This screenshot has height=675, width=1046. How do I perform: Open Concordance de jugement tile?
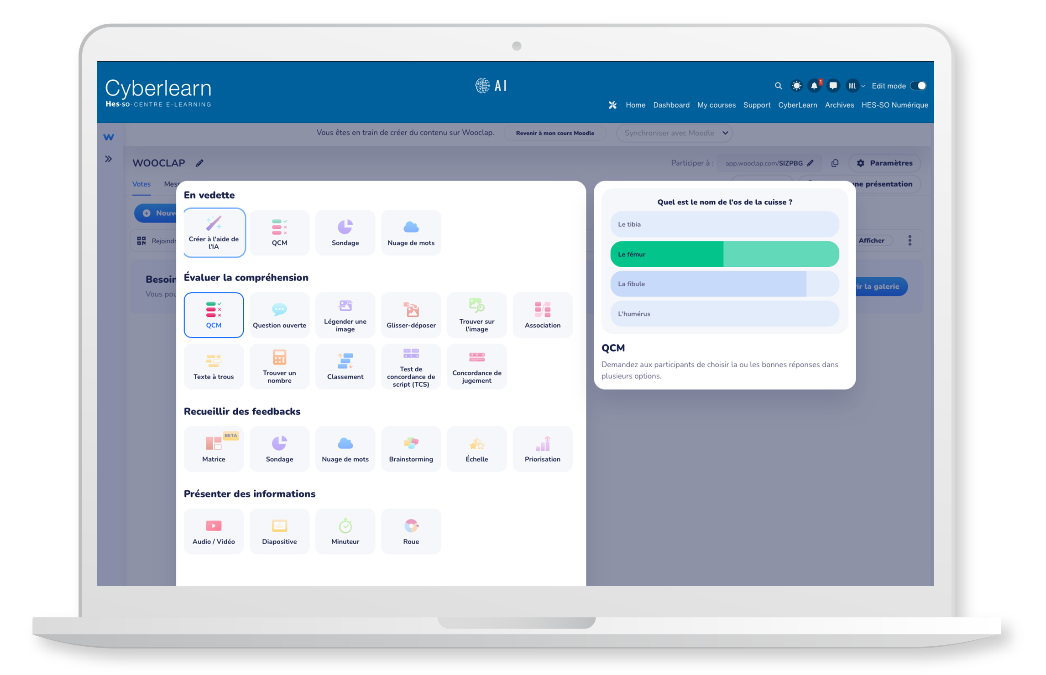pyautogui.click(x=476, y=367)
